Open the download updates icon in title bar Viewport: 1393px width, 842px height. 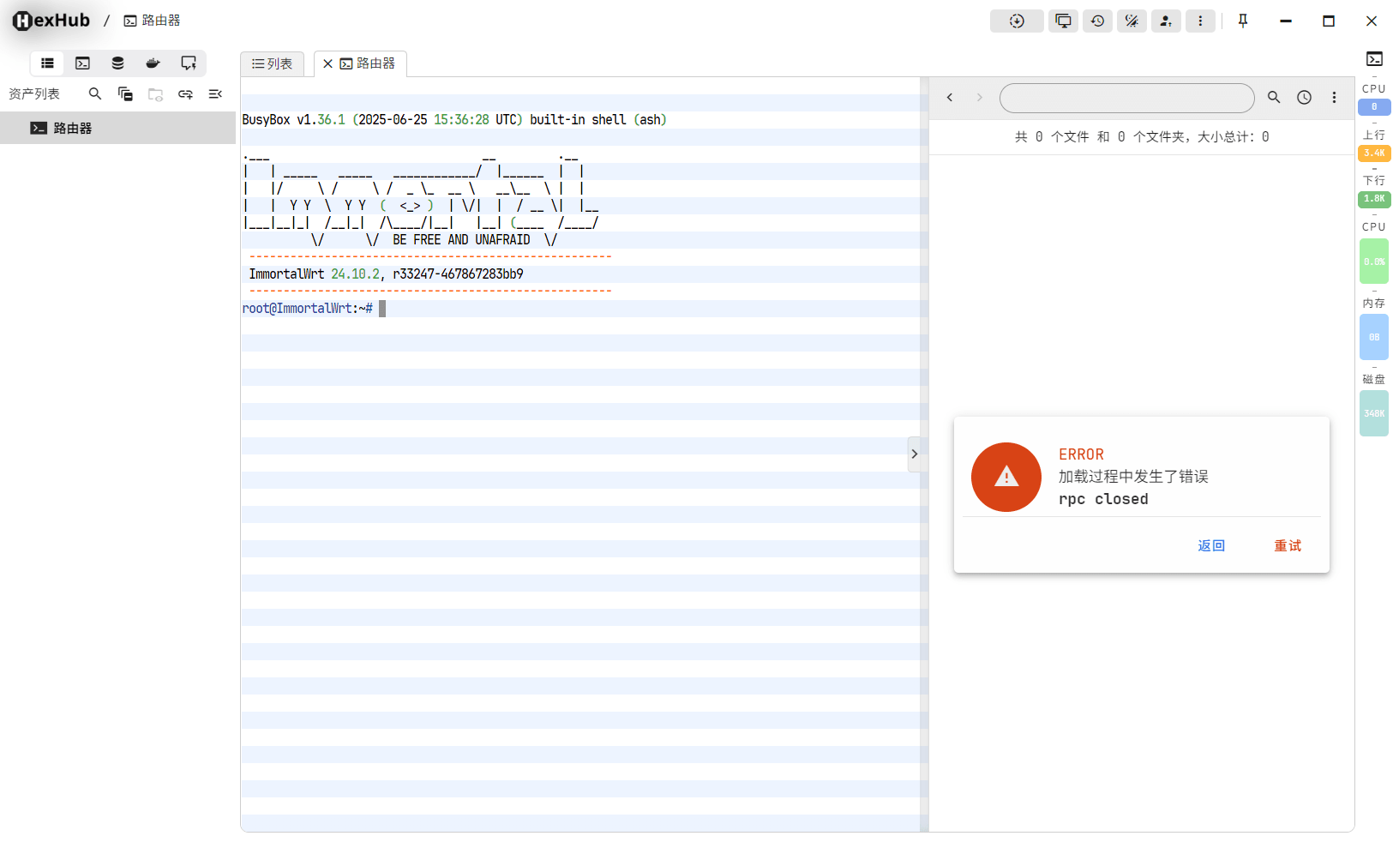point(1017,21)
